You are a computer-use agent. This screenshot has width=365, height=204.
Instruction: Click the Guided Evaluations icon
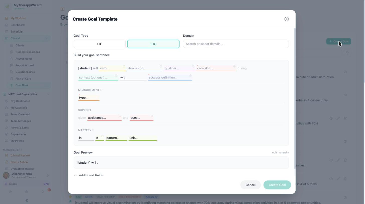12,52
